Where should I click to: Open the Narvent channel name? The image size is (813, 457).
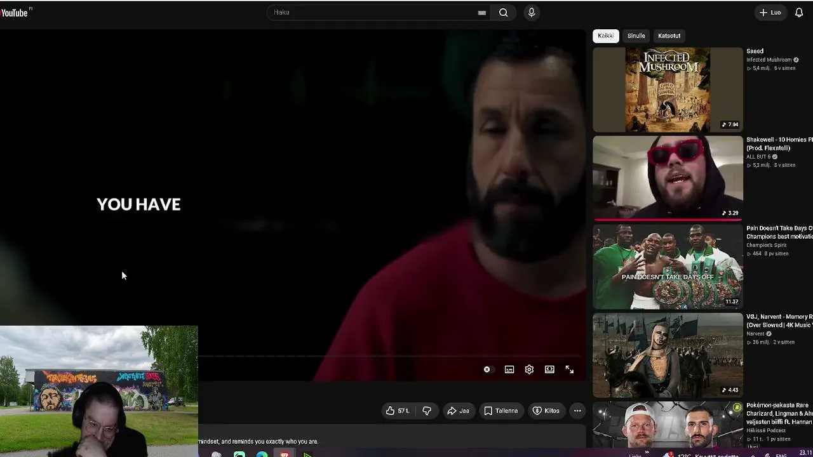(x=755, y=334)
